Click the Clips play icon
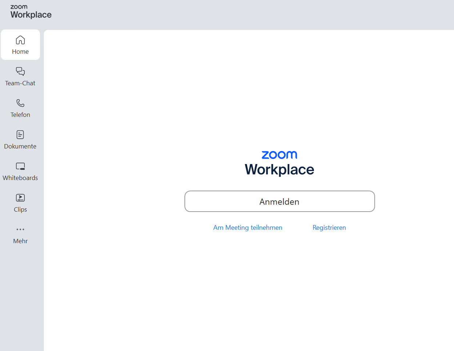Image resolution: width=454 pixels, height=351 pixels. coord(20,198)
